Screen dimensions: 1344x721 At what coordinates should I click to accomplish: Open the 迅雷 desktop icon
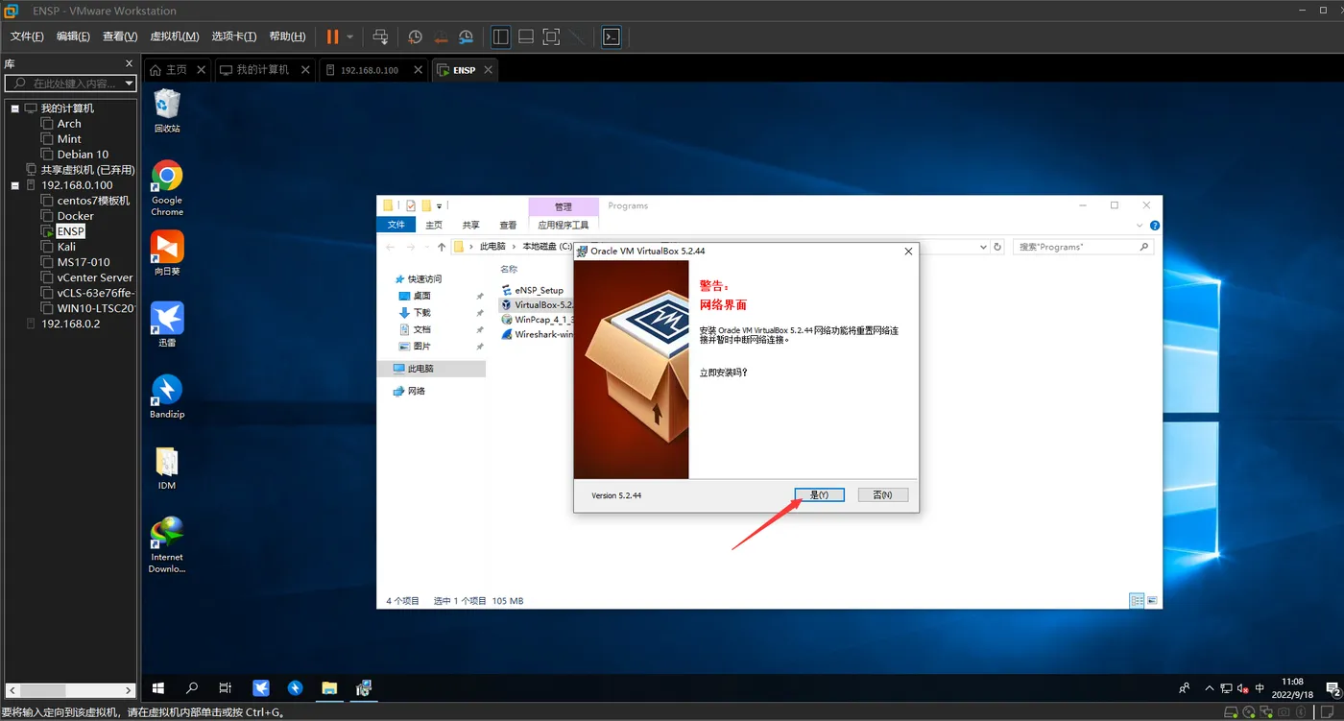coord(167,324)
